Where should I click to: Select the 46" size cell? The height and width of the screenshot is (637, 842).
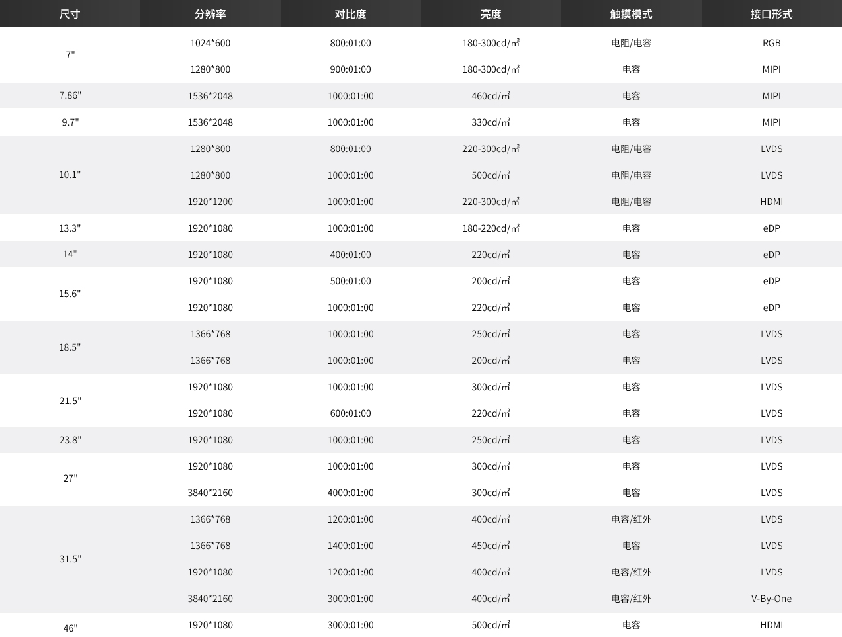[70, 628]
